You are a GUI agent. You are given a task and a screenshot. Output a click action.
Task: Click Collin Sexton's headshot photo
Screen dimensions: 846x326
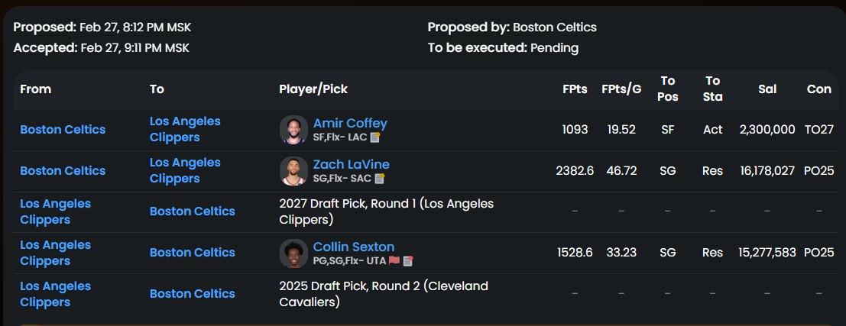tap(293, 253)
